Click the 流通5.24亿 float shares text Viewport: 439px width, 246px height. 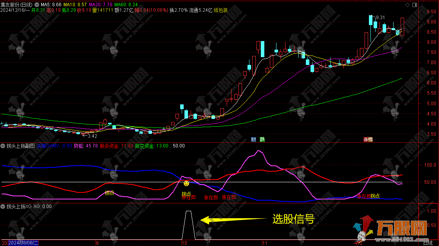pos(201,10)
